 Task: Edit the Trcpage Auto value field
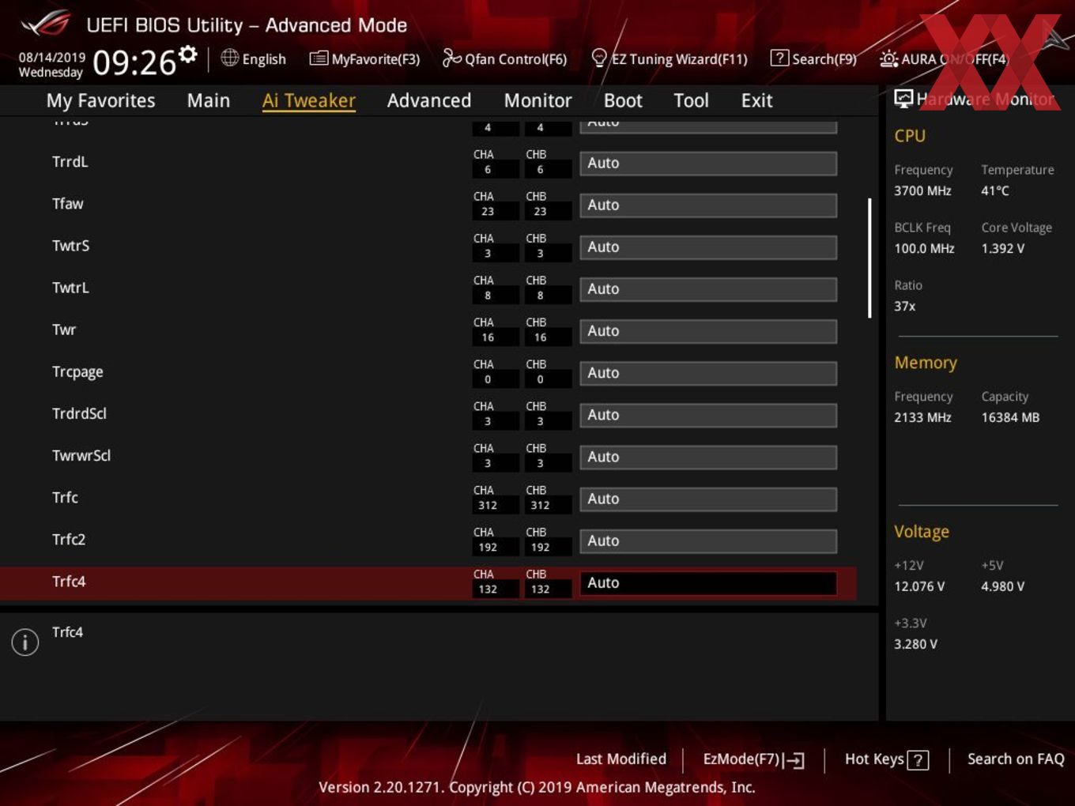[708, 373]
